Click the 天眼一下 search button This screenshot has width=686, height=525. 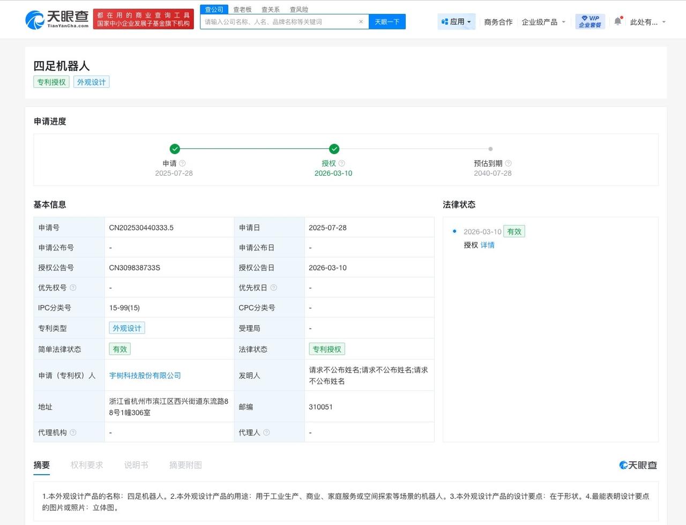point(387,21)
